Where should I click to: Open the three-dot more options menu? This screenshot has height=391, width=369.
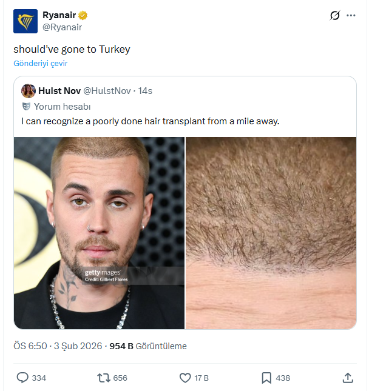click(x=351, y=16)
